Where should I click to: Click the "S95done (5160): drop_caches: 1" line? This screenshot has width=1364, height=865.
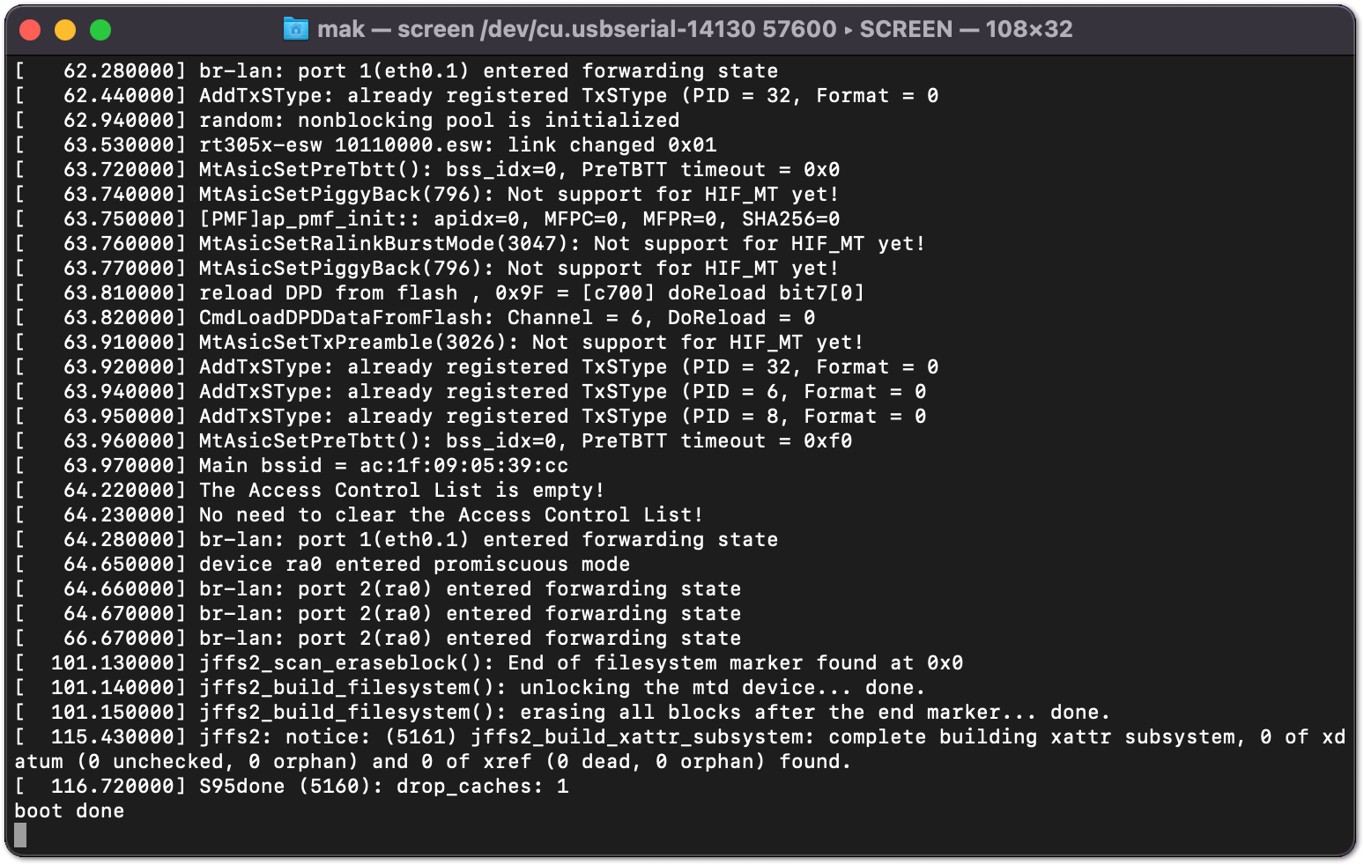pos(383,786)
